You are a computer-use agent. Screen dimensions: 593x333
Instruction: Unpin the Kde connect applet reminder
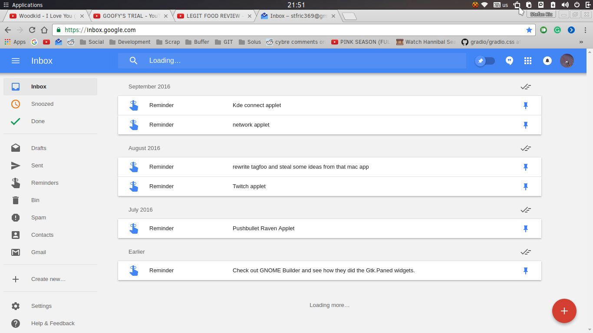(526, 105)
